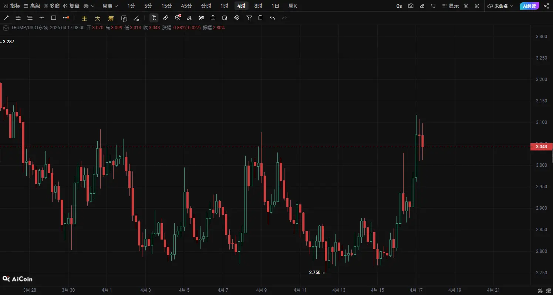Click the 3.287 price marker label

[x=8, y=42]
